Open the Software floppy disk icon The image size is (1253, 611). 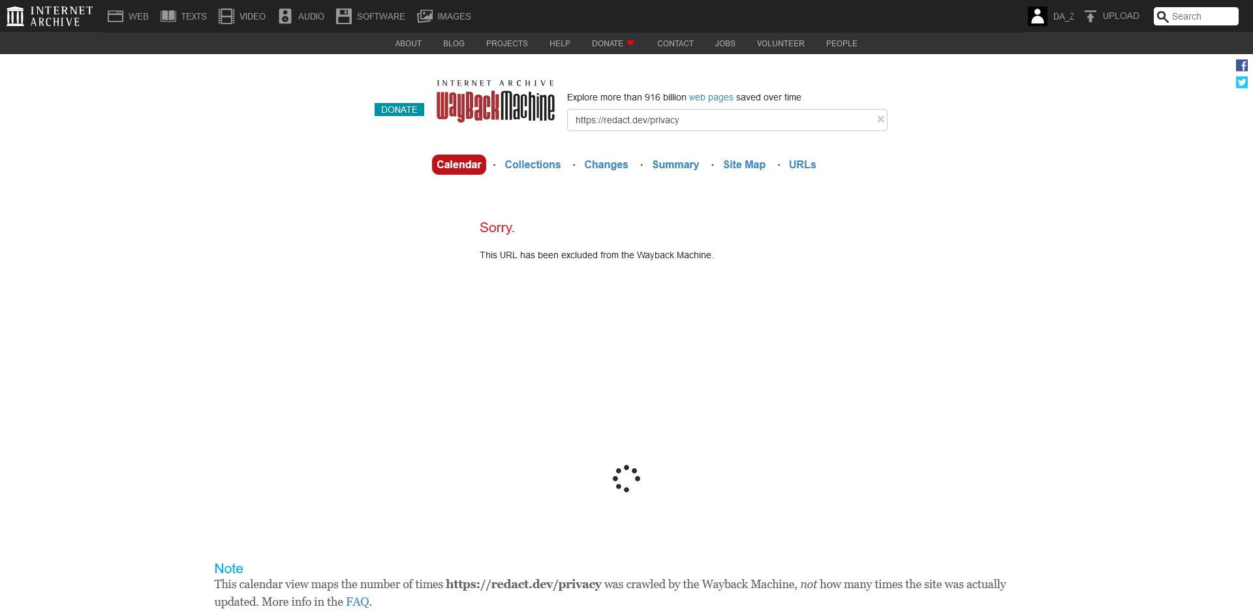tap(344, 16)
